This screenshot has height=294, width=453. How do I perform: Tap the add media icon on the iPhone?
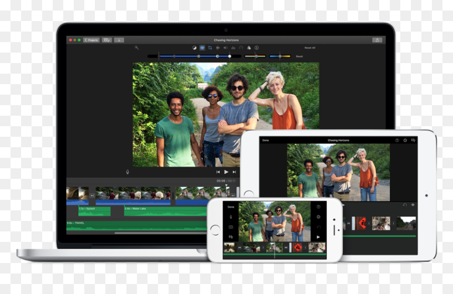click(231, 237)
